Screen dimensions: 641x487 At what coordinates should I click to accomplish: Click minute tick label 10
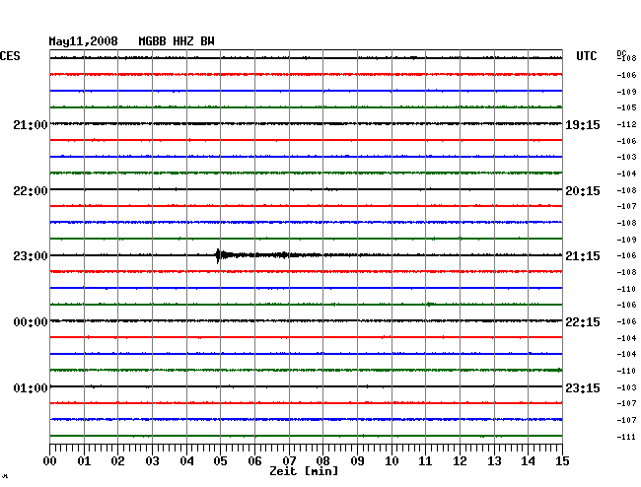392,461
